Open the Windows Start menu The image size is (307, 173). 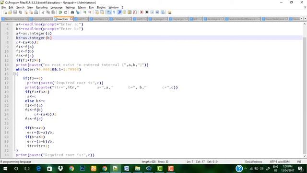[x=5, y=169]
